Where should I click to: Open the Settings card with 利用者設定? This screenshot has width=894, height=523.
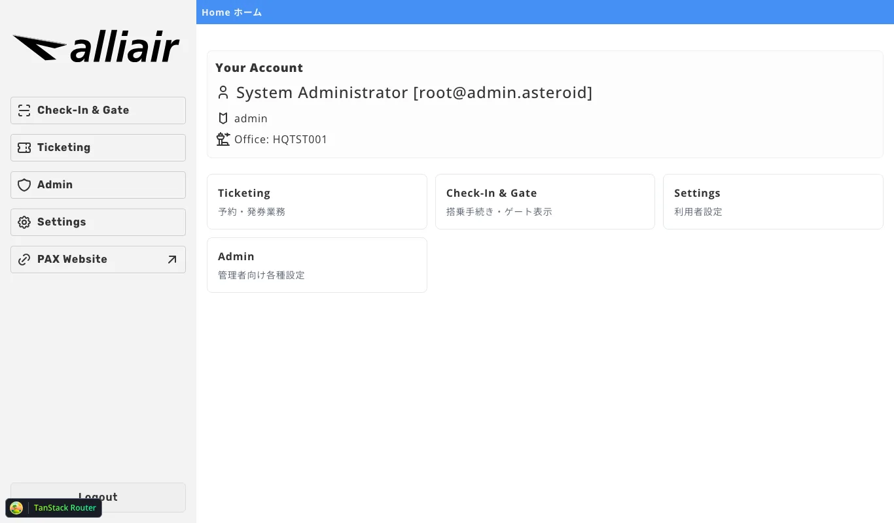(x=773, y=201)
